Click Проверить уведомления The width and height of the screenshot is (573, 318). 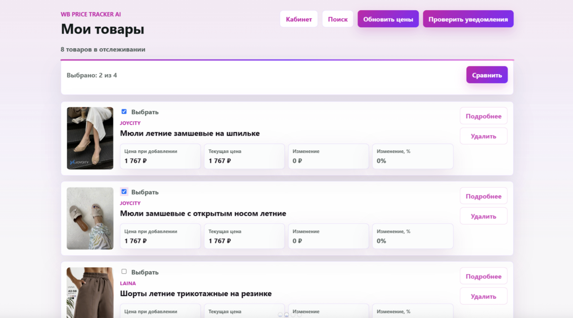click(x=468, y=19)
